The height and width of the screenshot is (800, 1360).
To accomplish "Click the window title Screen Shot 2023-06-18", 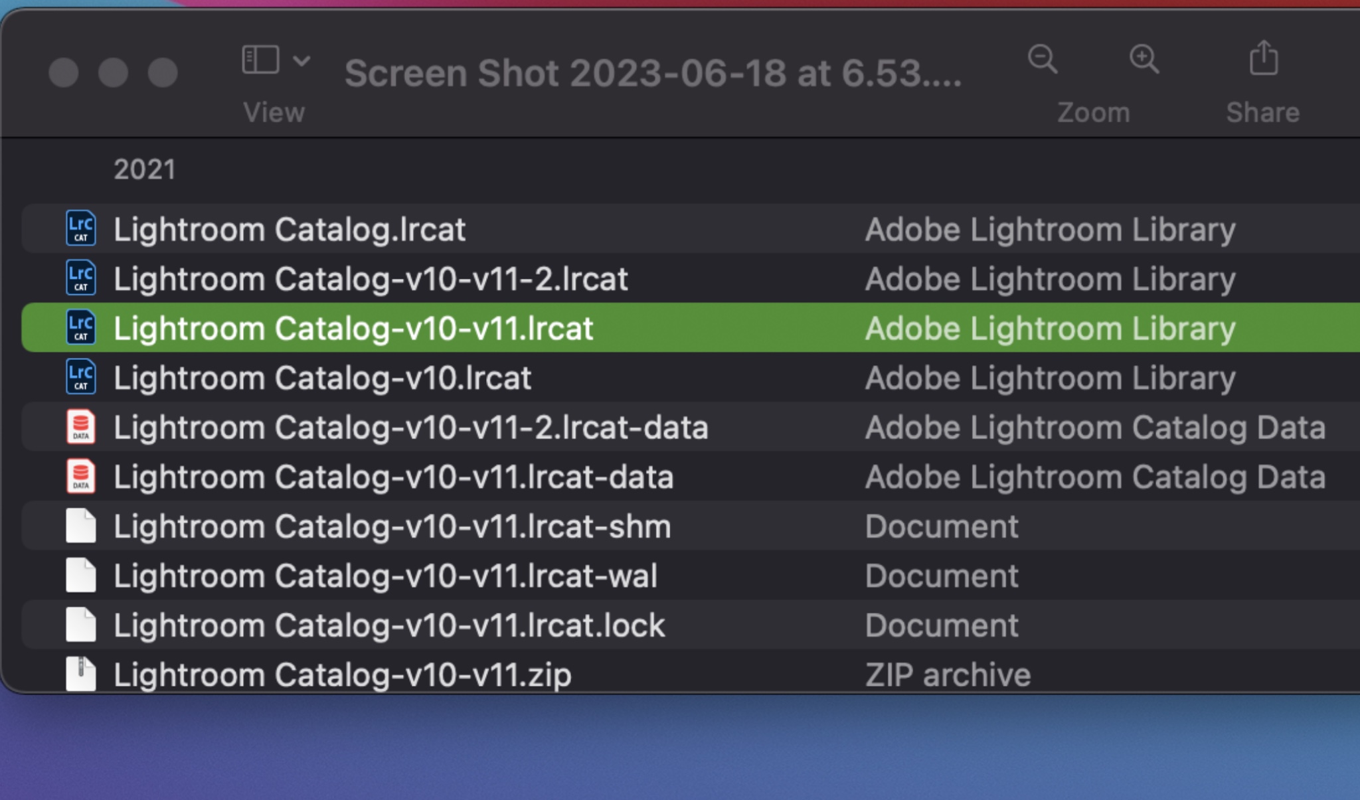I will (653, 73).
